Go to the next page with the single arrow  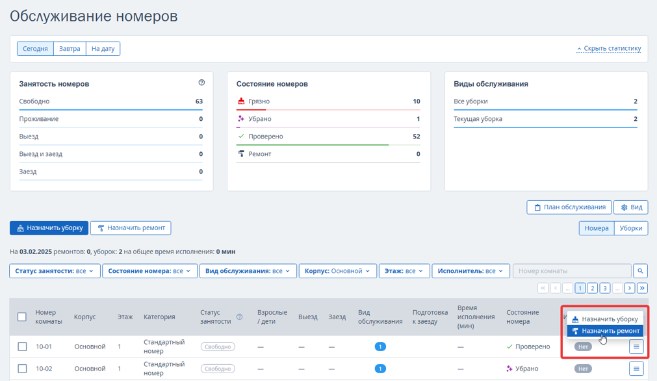[x=629, y=288]
